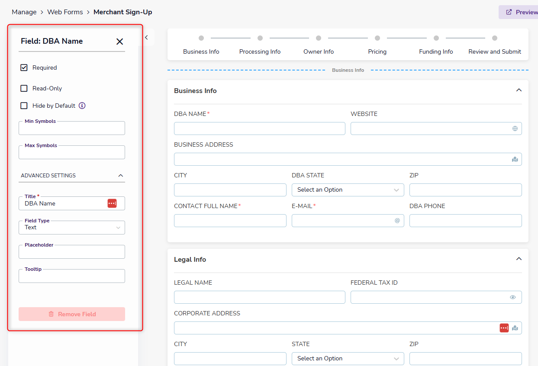Click the DBA Phone input field

tap(466, 221)
